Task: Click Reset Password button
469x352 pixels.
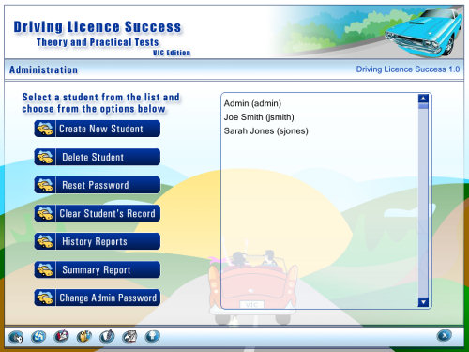Action: click(98, 185)
